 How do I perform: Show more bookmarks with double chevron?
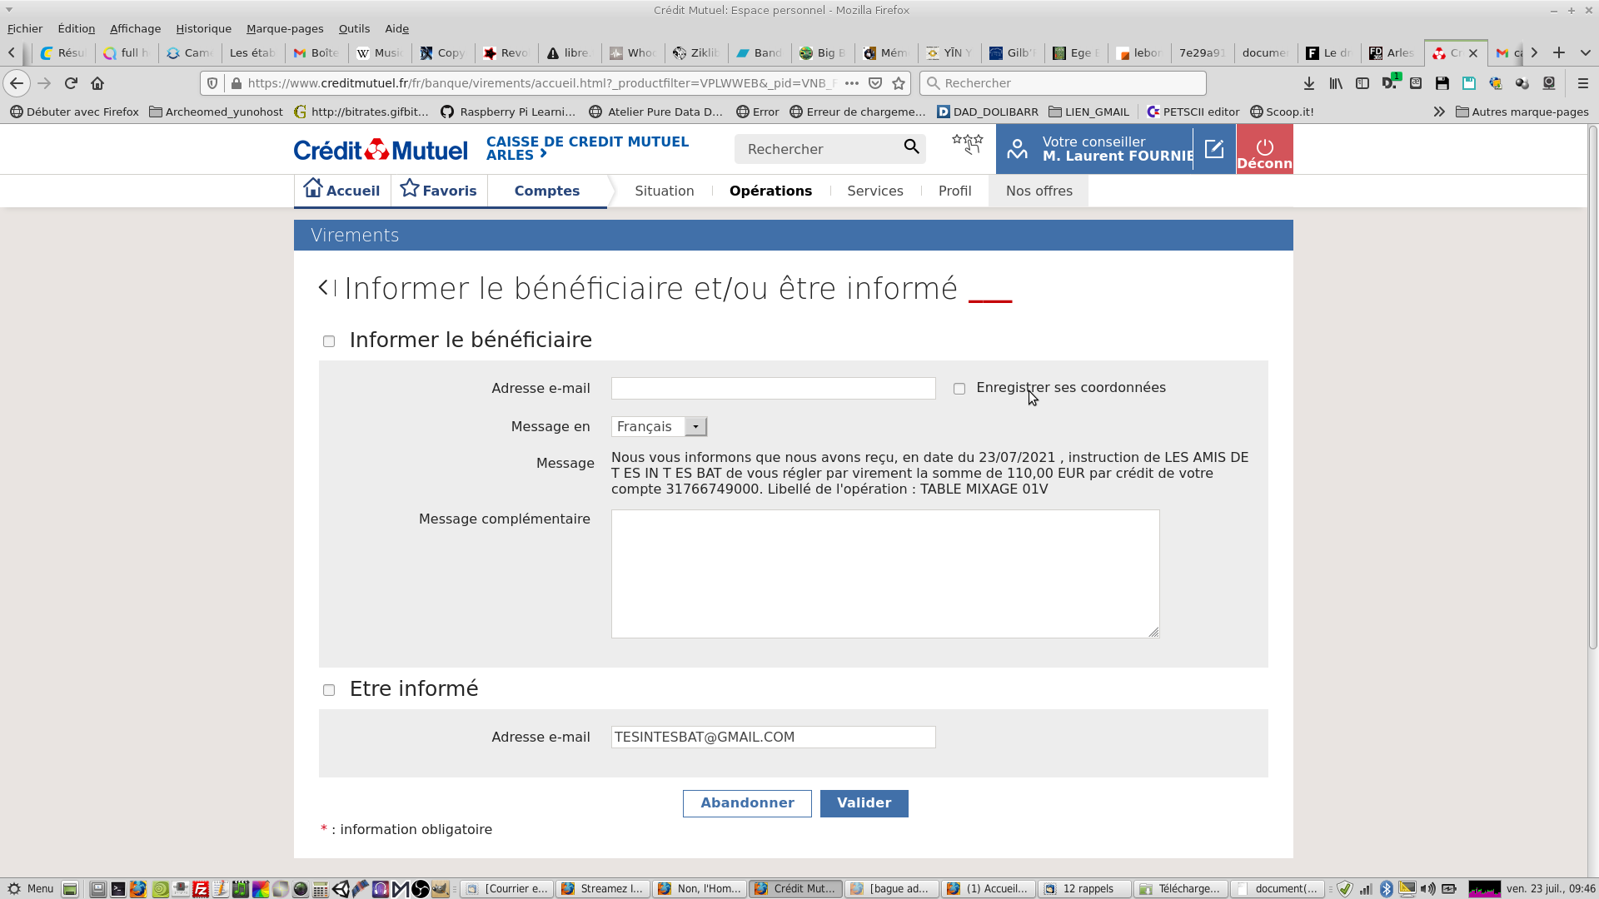click(1438, 112)
